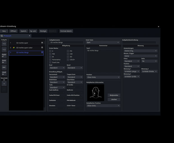Check the CEUS+ mode checkbox
The height and width of the screenshot is (143, 174).
point(68,59)
